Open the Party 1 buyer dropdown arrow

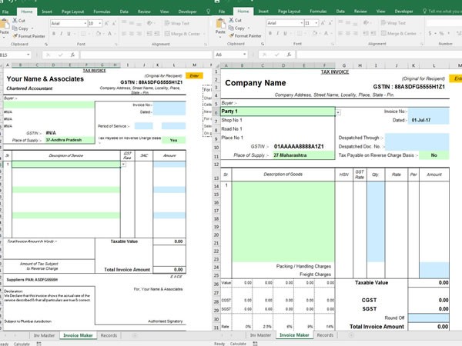[336, 112]
